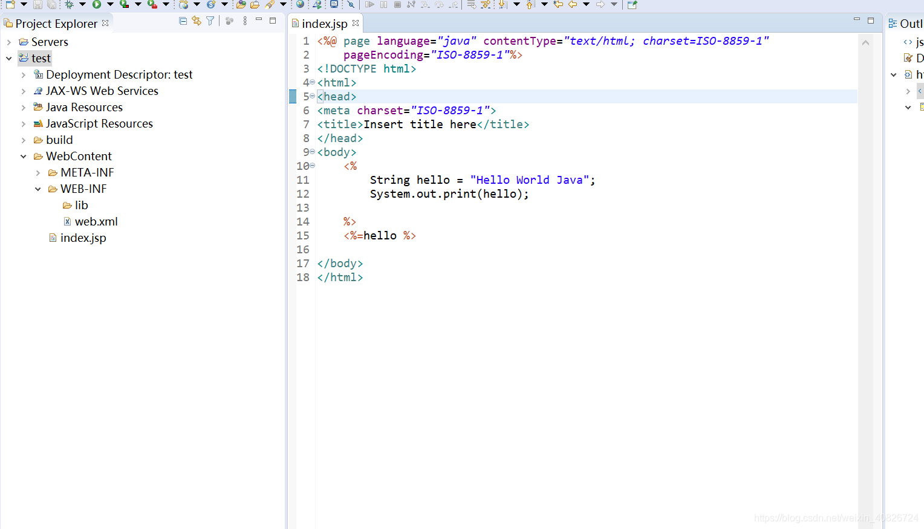Collapse the test project node
This screenshot has width=924, height=529.
[9, 59]
